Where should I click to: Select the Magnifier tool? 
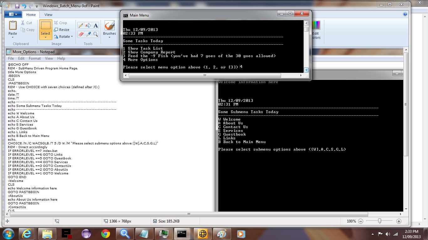click(x=96, y=34)
